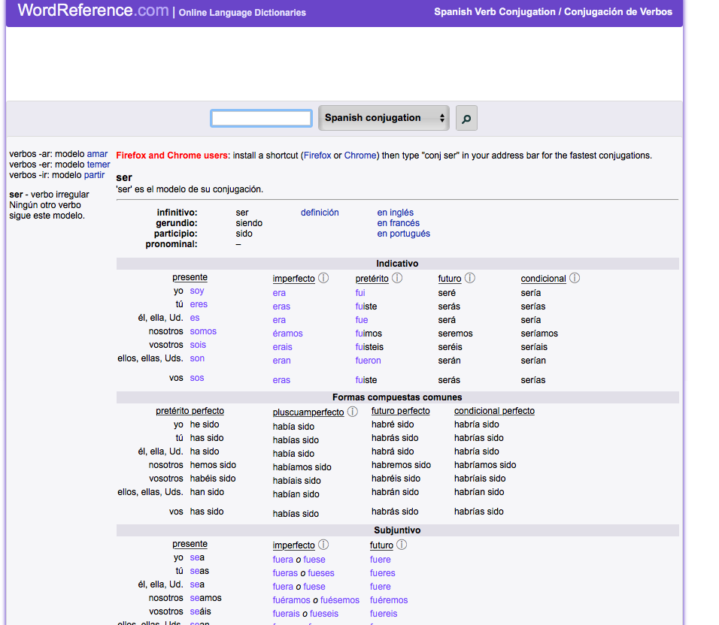Click the word 'seremos'
Image resolution: width=719 pixels, height=625 pixels.
[455, 334]
